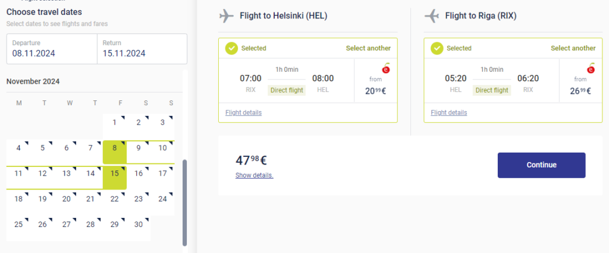Open Flight details for the Helsinki flight
This screenshot has height=253, width=609.
pyautogui.click(x=243, y=112)
